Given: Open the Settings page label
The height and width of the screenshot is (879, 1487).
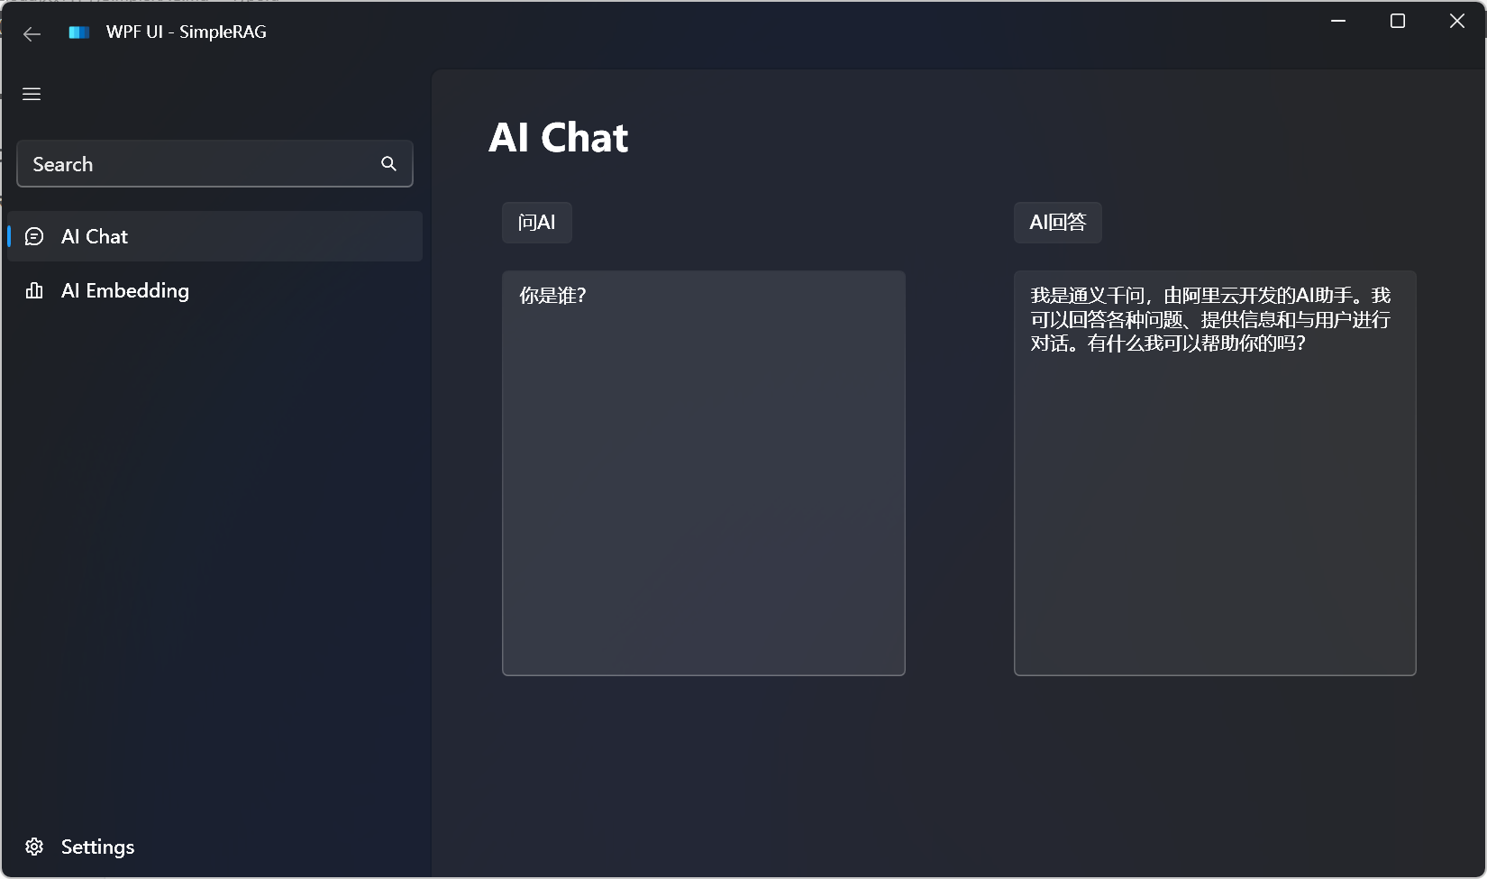Looking at the screenshot, I should 97,847.
